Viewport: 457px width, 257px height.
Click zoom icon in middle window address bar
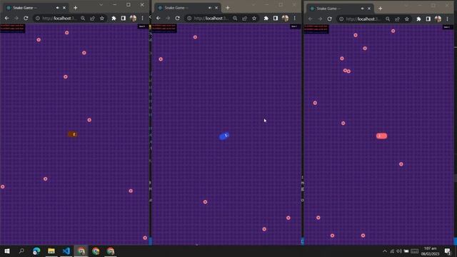pyautogui.click(x=235, y=18)
